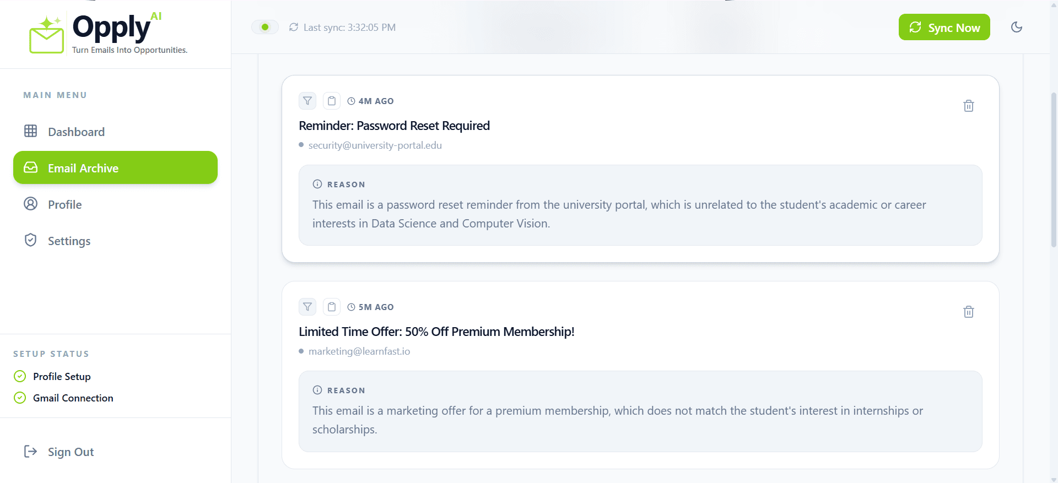Click the info icon in marketing offer reason

pyautogui.click(x=317, y=390)
